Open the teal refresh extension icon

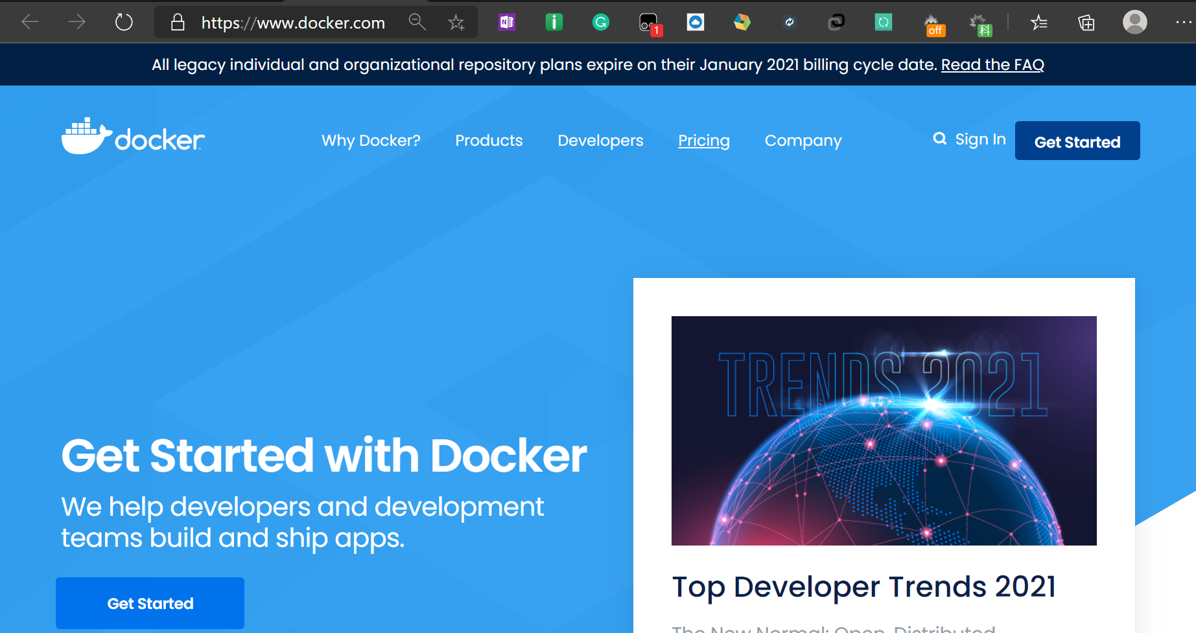[x=884, y=23]
